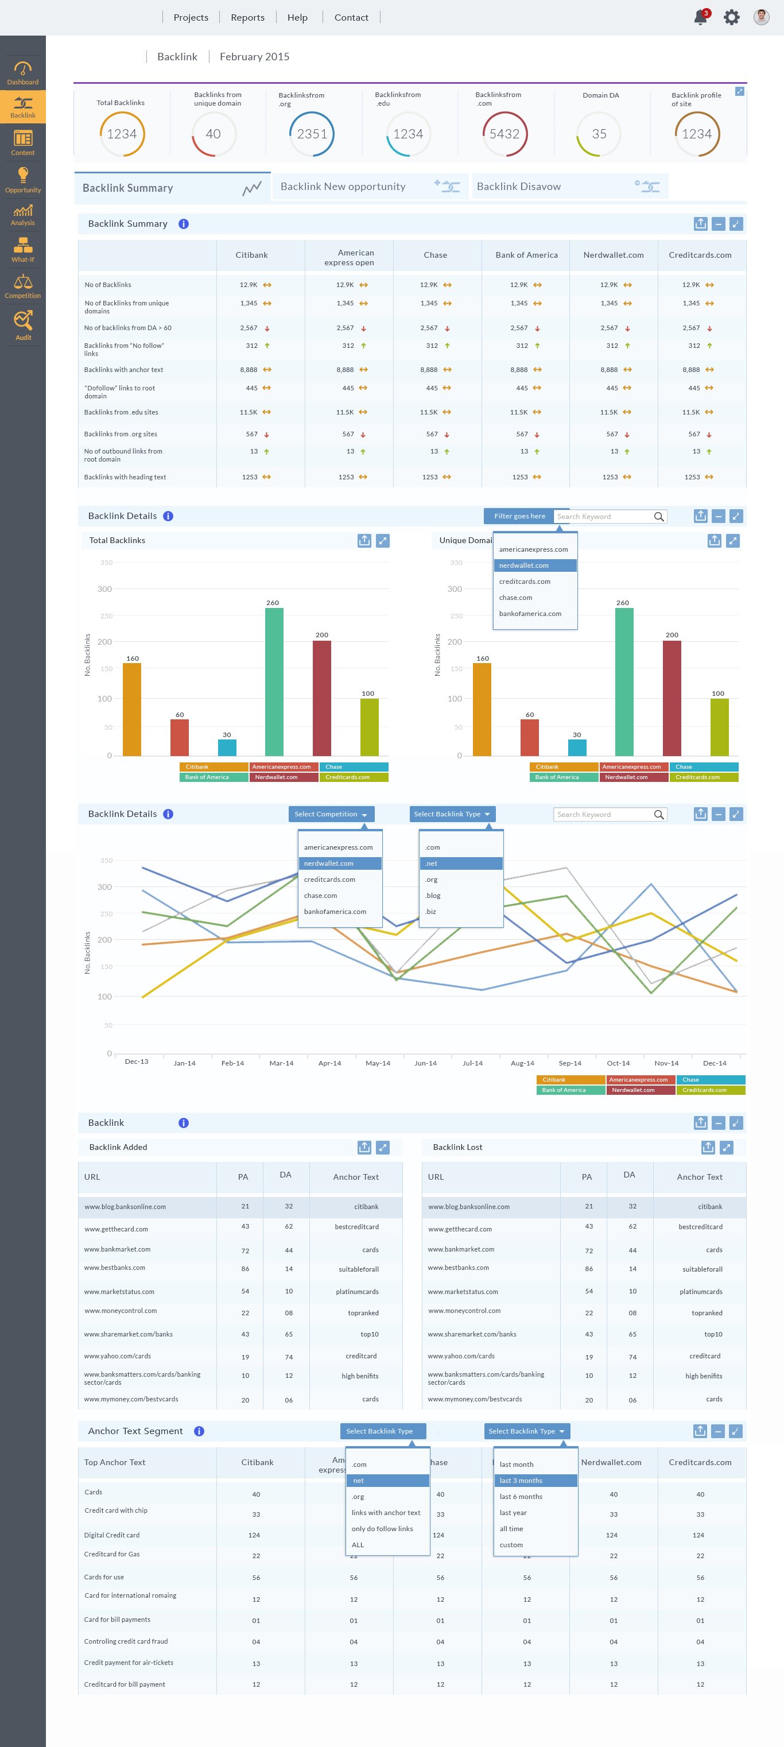Open Select Competition dropdown
The width and height of the screenshot is (784, 1747).
331,814
